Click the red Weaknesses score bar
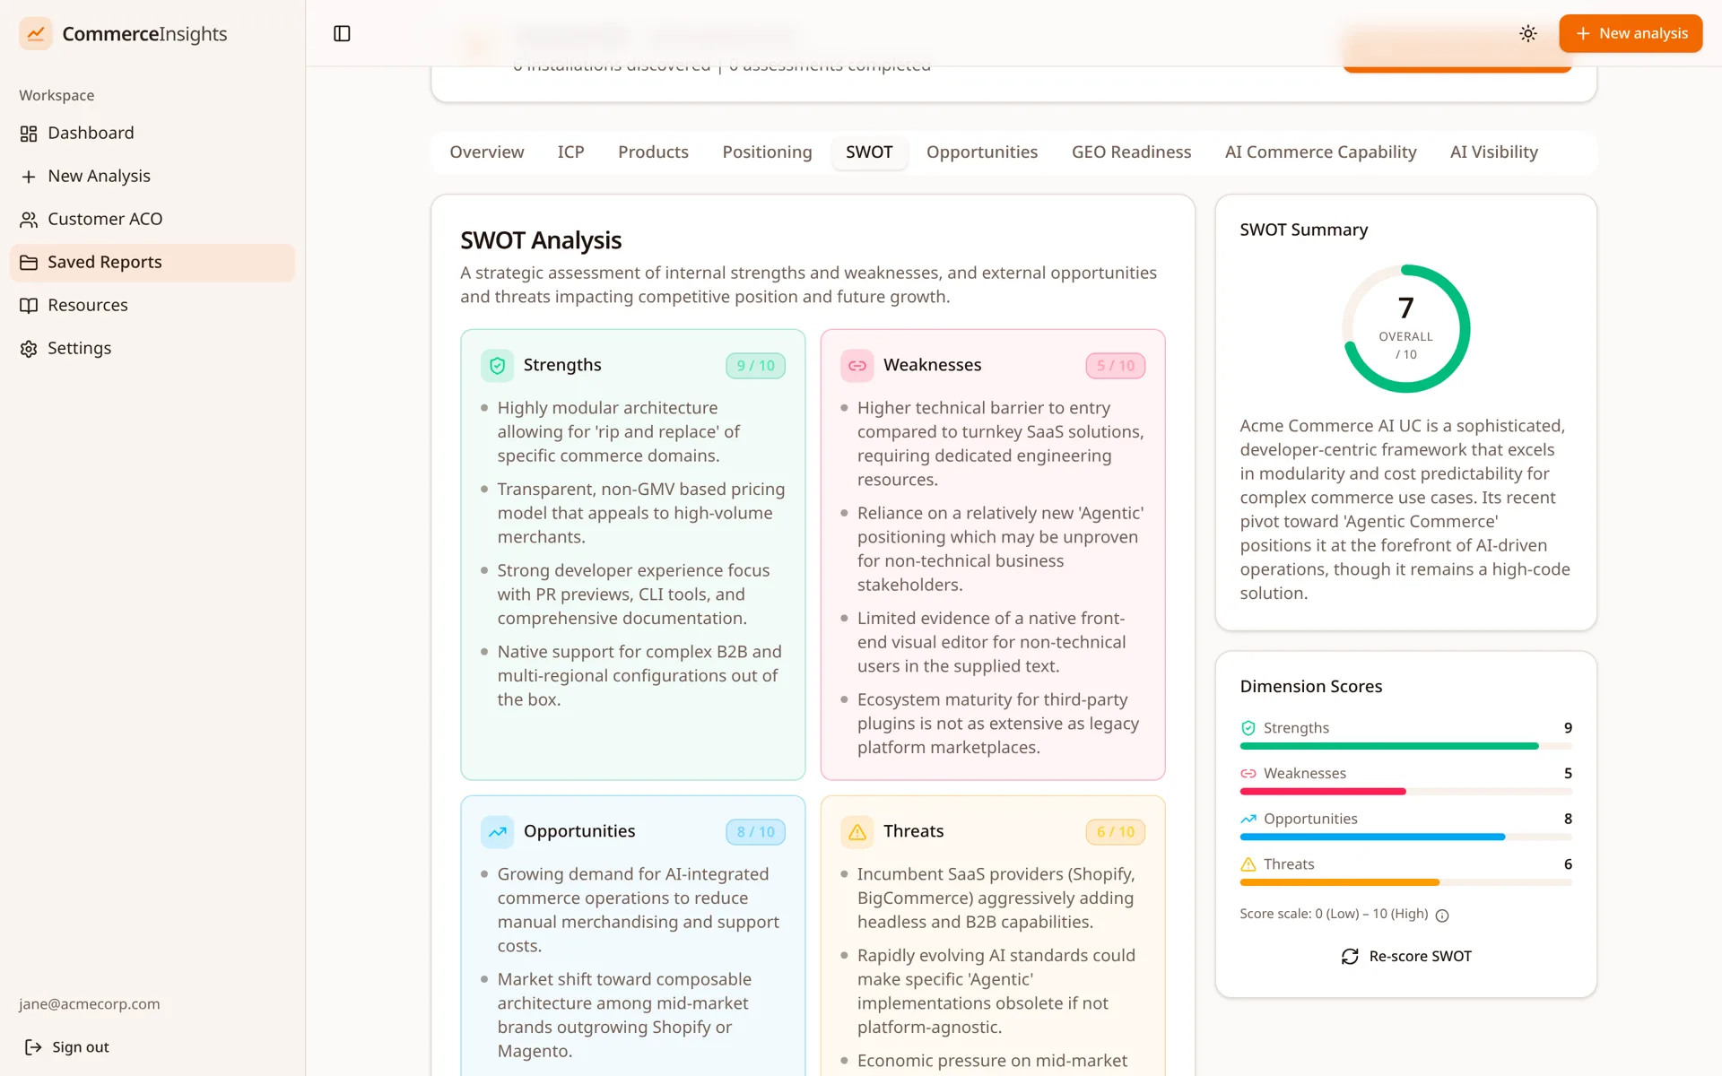1722x1076 pixels. [x=1405, y=792]
